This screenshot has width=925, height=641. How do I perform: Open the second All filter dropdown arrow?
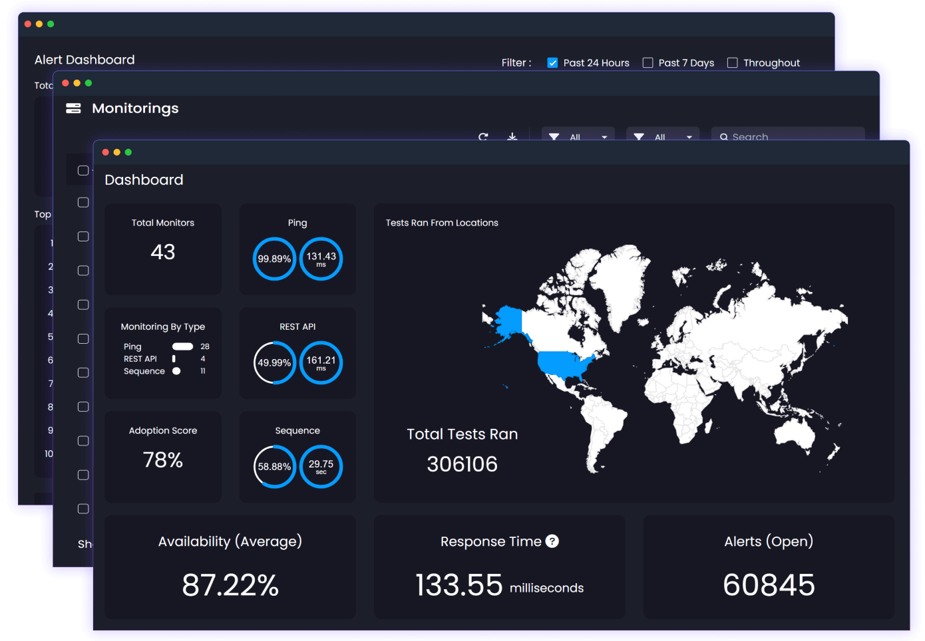tap(689, 137)
